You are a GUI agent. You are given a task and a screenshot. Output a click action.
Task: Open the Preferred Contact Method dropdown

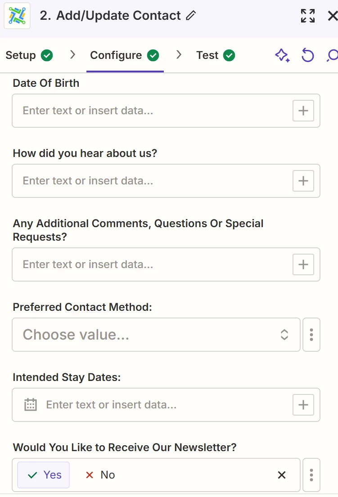156,335
